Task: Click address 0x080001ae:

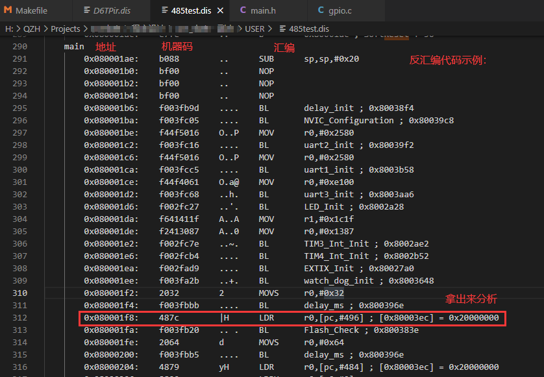Action: point(111,59)
